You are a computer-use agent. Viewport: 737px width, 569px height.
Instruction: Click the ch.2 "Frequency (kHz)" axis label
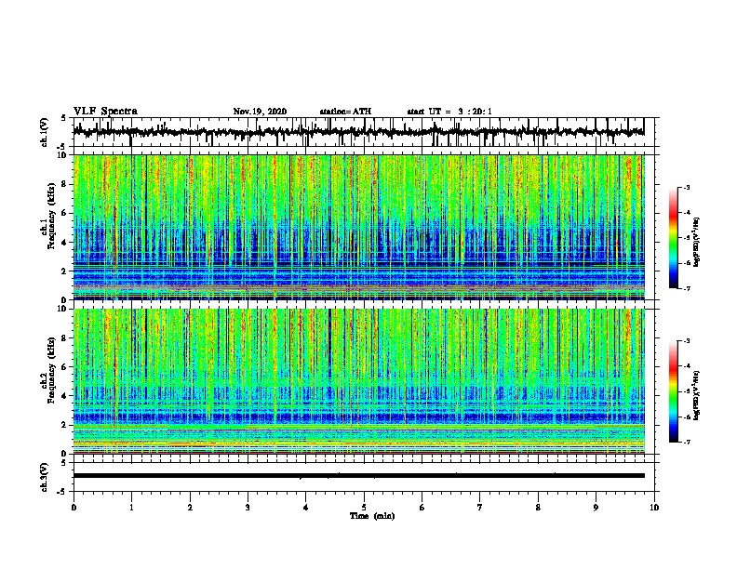[x=51, y=370]
